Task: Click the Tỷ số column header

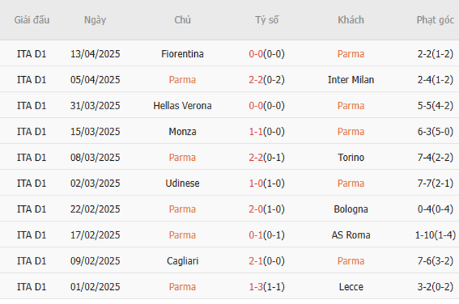Action: click(267, 20)
